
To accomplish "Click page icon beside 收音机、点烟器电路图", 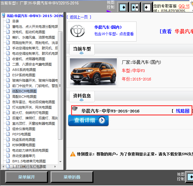I will [8, 59].
